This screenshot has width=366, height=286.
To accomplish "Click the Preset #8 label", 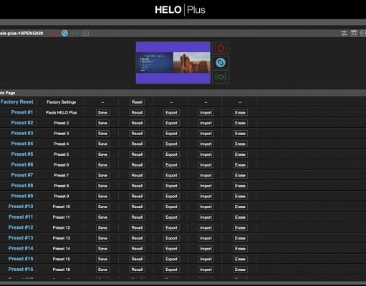I will coord(22,186).
